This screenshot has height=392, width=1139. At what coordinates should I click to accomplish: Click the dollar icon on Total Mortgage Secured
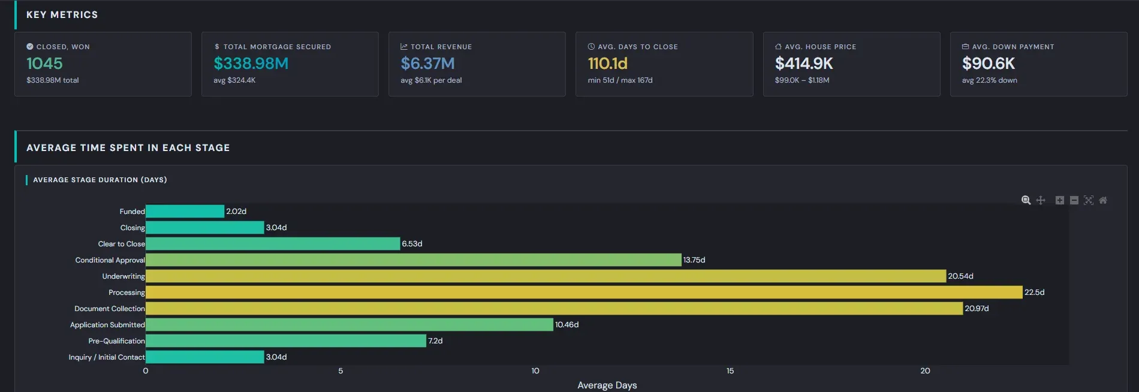pos(217,47)
